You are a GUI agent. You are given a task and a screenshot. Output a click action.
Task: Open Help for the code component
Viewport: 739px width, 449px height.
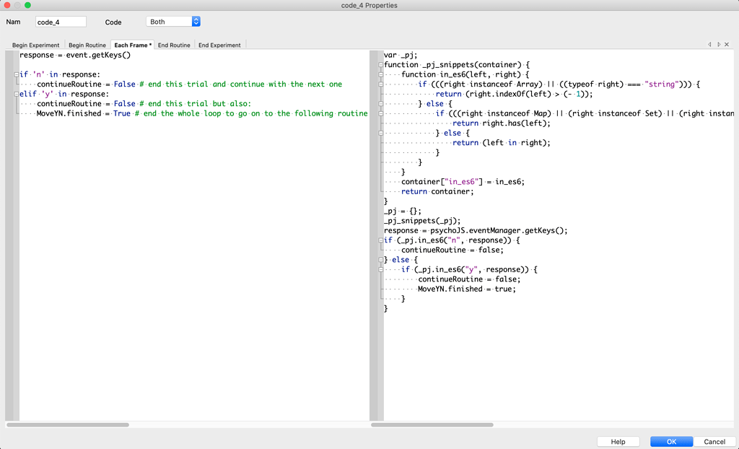618,441
